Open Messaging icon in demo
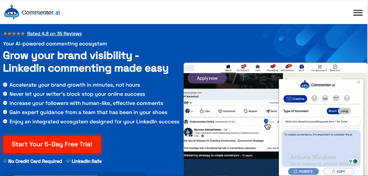This screenshot has height=176, width=368. (272, 68)
